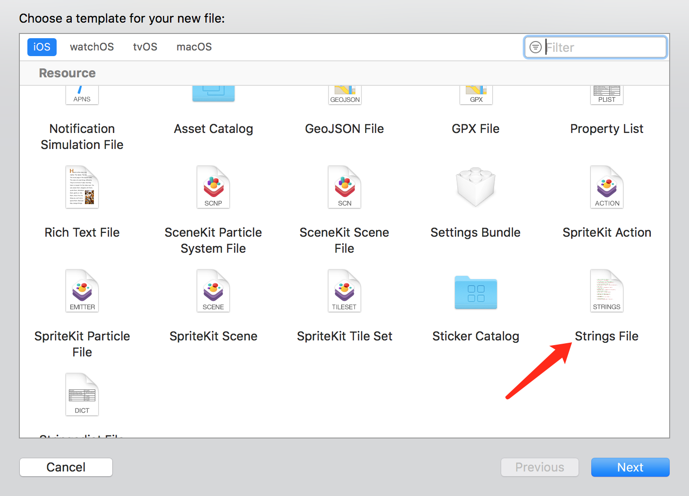
Task: Pick the GPX File icon
Action: tap(476, 95)
